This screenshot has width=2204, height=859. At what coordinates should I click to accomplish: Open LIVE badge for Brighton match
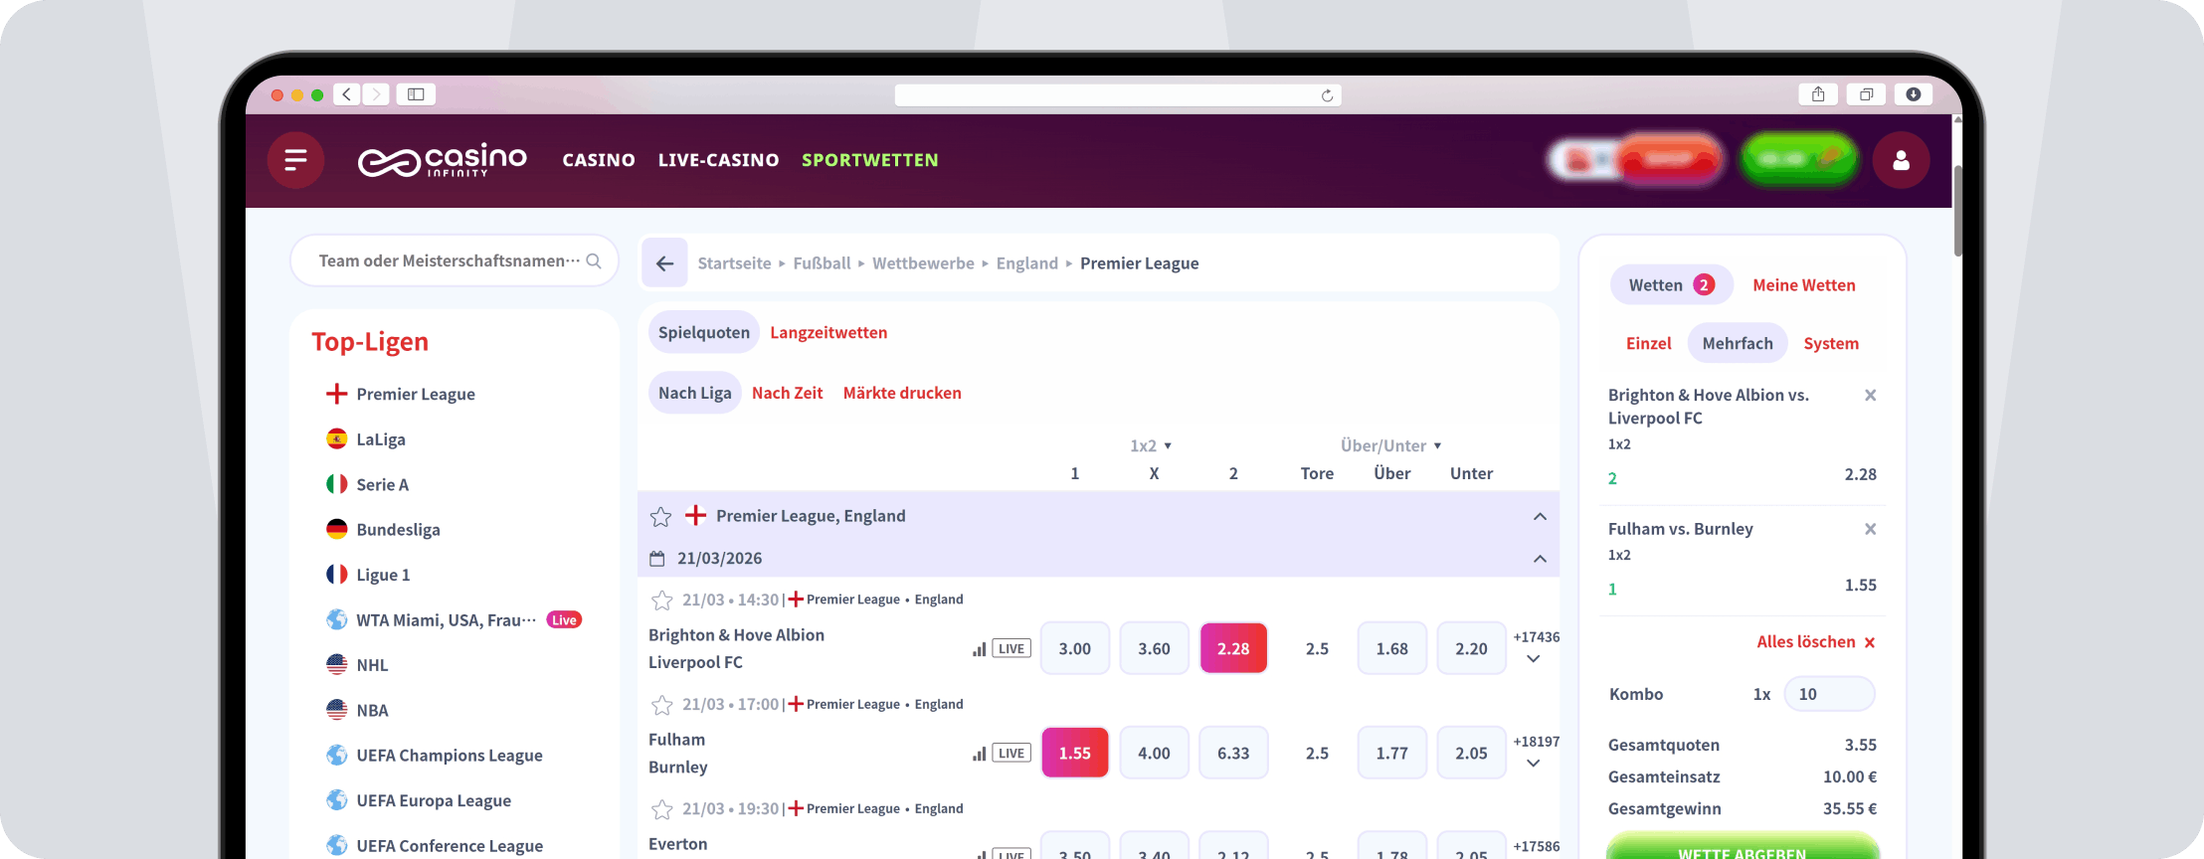(x=1011, y=649)
